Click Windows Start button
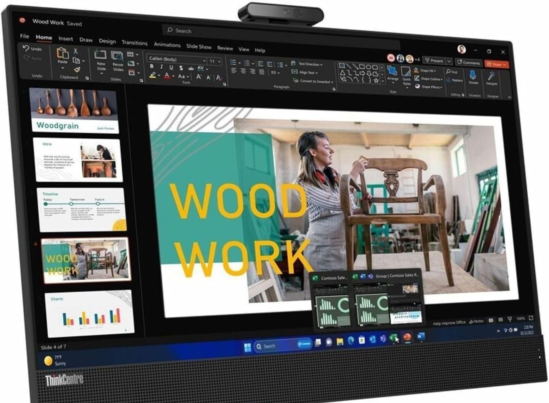Viewport: 549px width, 403px height. coord(248,347)
